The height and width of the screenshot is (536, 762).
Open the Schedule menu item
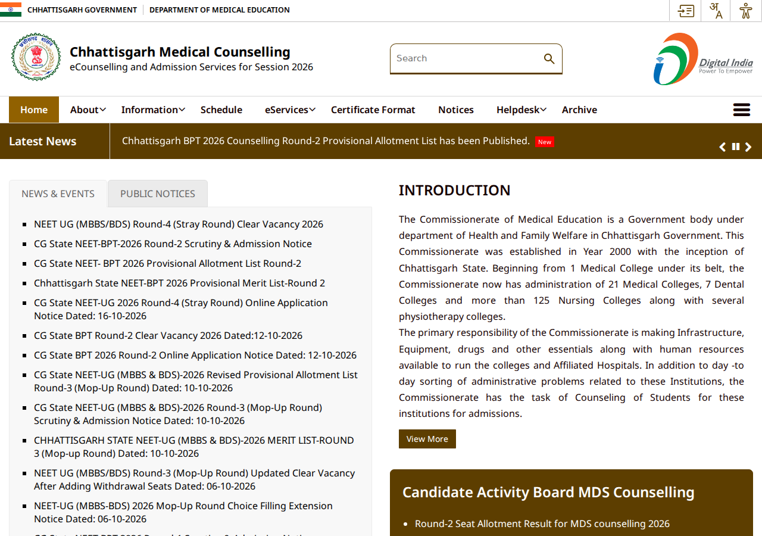pos(221,110)
